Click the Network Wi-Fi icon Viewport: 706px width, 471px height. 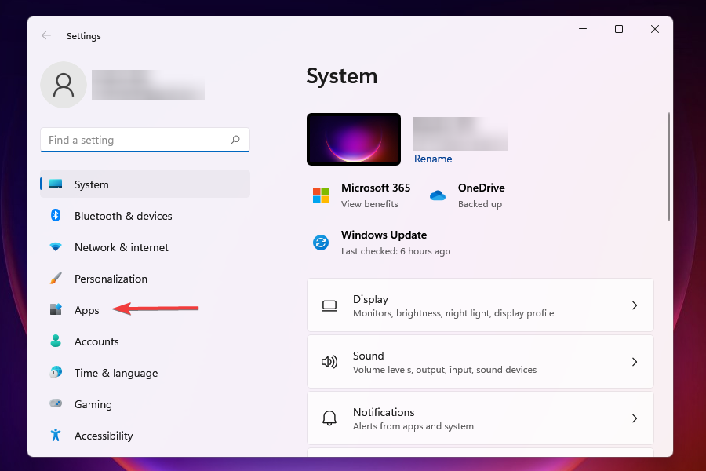tap(56, 247)
